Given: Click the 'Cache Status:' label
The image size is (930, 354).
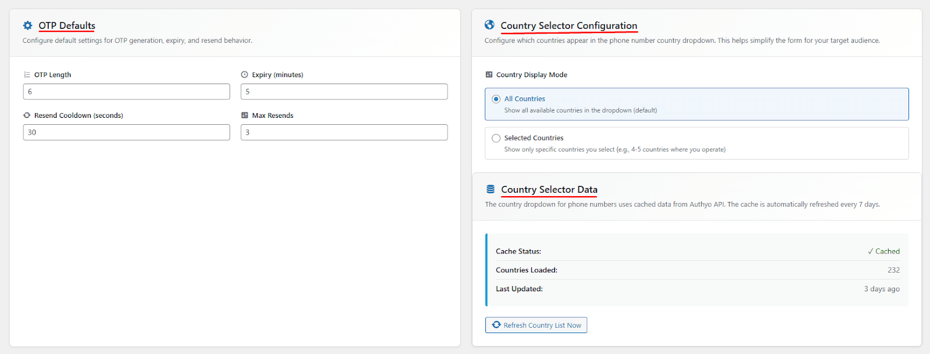Looking at the screenshot, I should 518,251.
